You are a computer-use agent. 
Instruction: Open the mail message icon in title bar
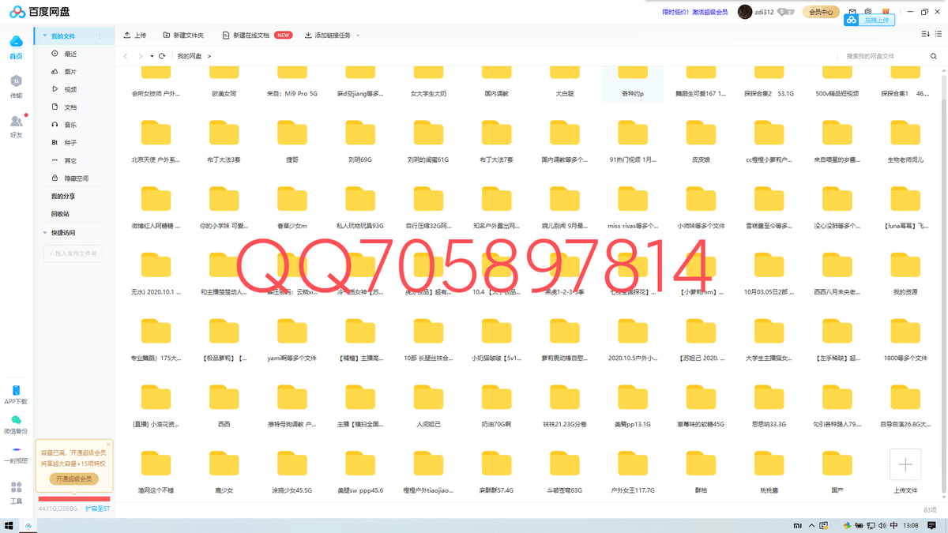pyautogui.click(x=852, y=12)
